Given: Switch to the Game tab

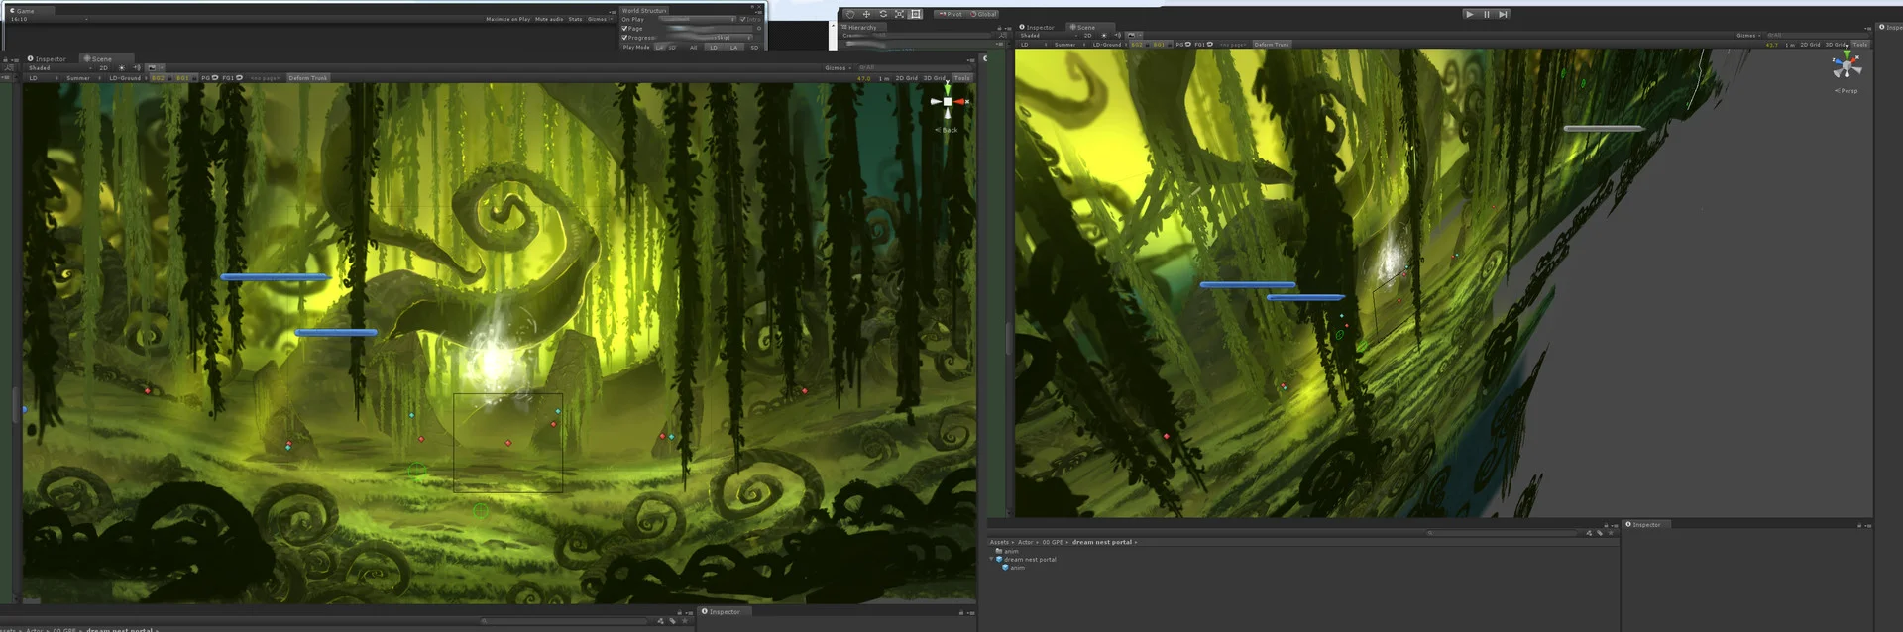Looking at the screenshot, I should (x=30, y=11).
